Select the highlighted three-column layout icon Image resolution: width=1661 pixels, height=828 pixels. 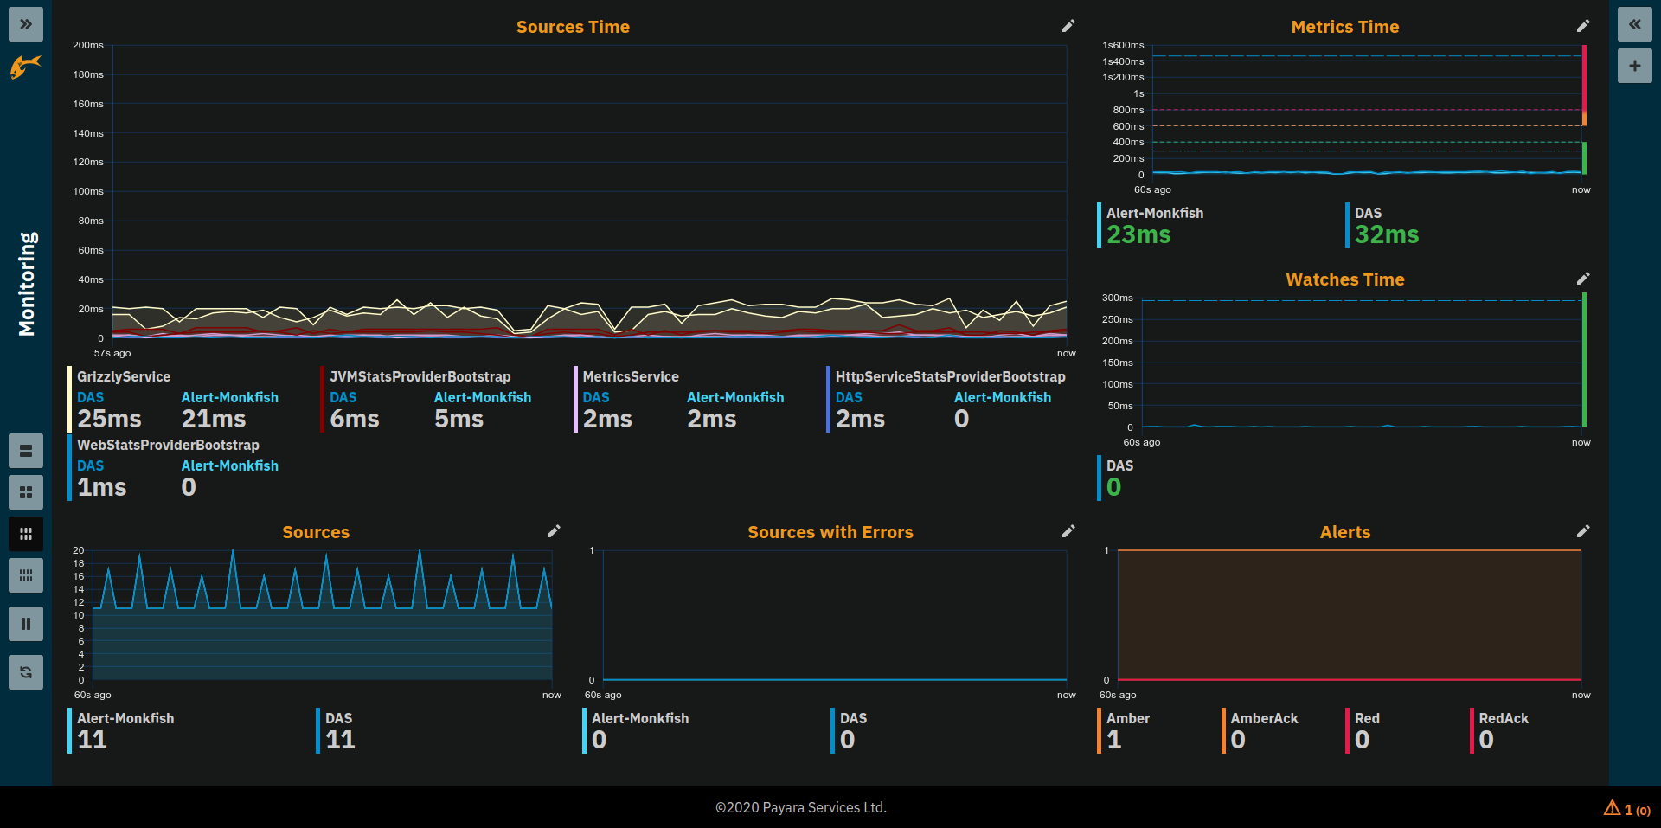click(x=26, y=534)
